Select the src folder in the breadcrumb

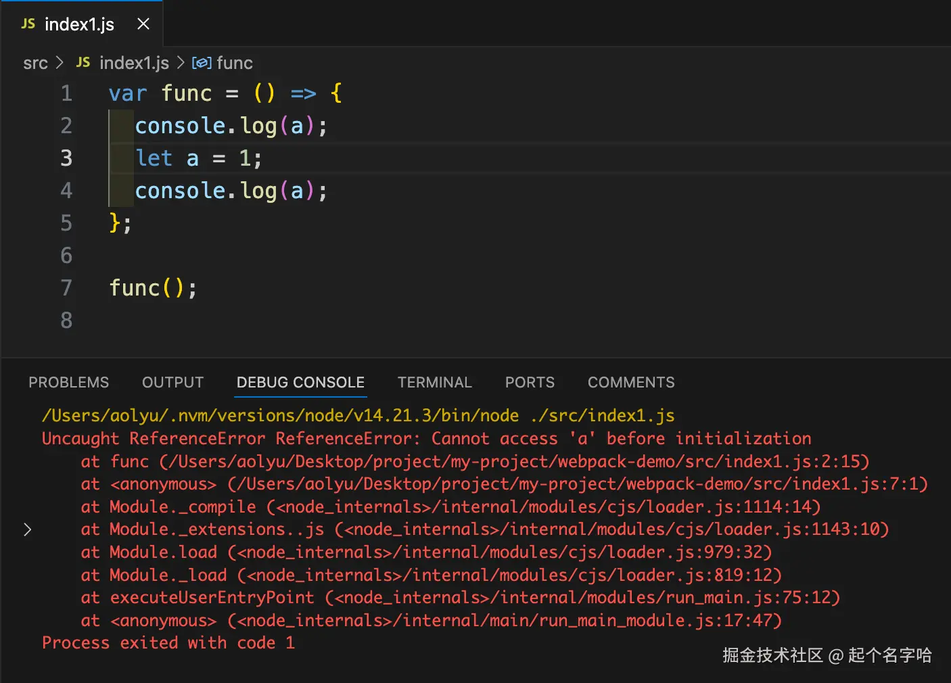(x=35, y=63)
